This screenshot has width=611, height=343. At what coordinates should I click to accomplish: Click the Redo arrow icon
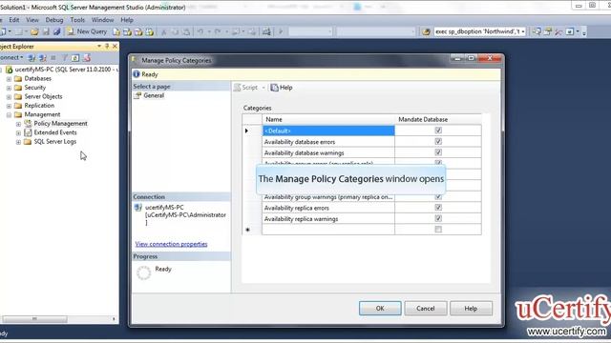click(x=218, y=31)
